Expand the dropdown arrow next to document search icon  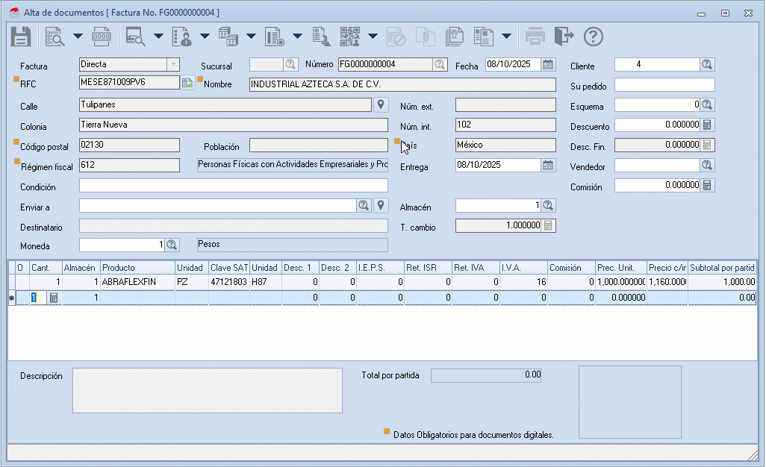click(x=77, y=36)
